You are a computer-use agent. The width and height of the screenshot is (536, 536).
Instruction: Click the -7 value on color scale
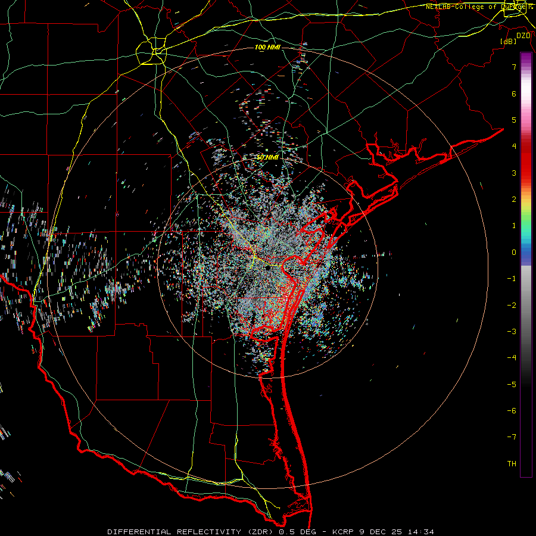(512, 437)
